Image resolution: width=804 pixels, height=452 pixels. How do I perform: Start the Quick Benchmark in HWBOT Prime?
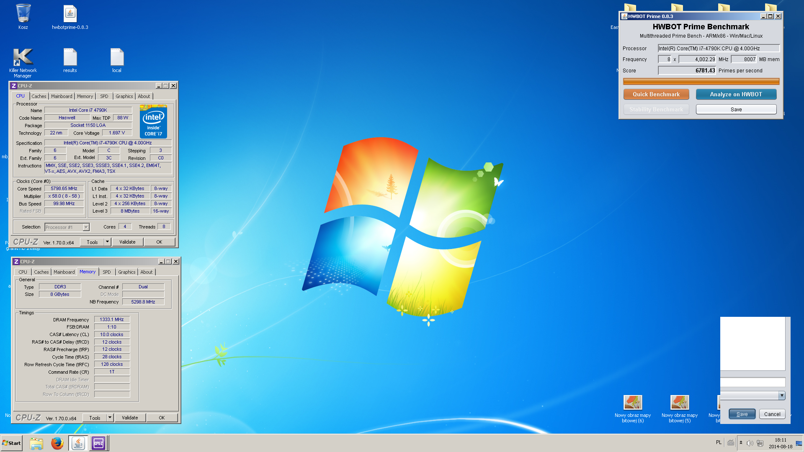point(656,94)
